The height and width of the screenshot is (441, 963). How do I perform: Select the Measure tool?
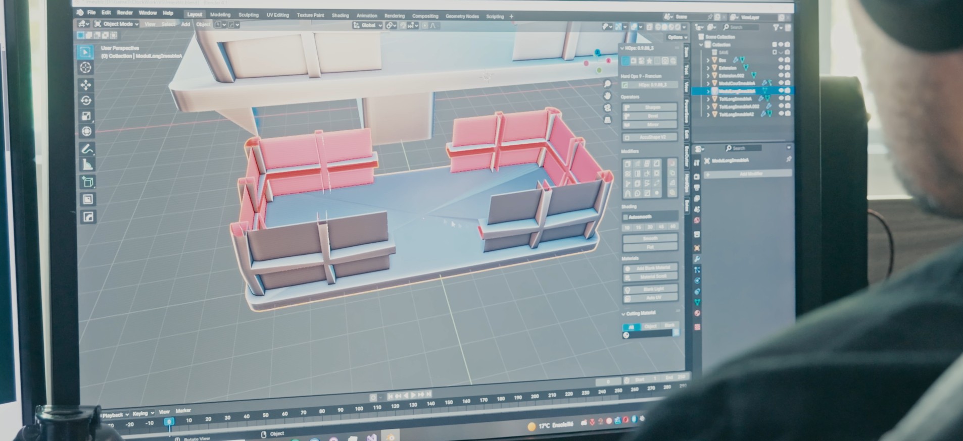coord(87,165)
